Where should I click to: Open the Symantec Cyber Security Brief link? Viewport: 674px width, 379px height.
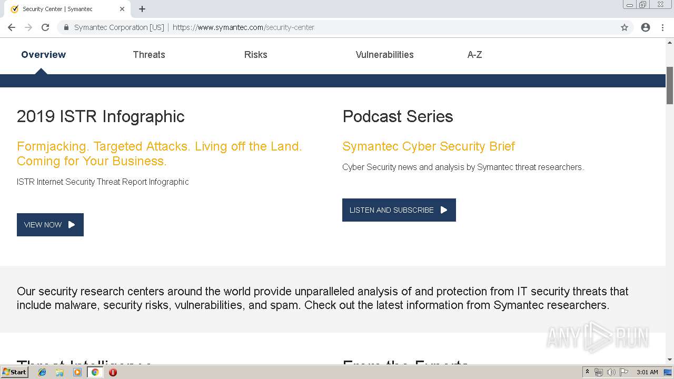coord(429,146)
